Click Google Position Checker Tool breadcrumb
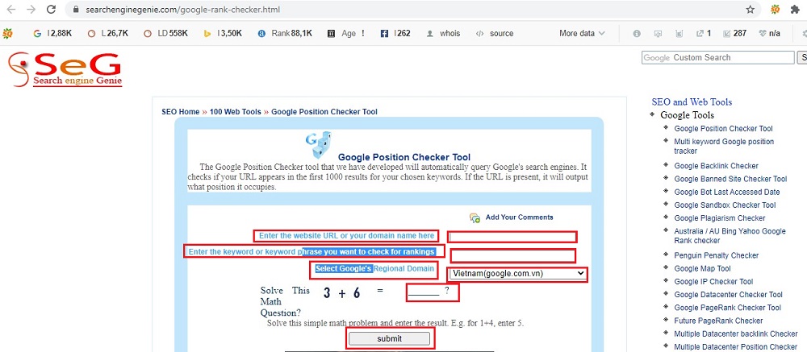The width and height of the screenshot is (807, 352). [x=324, y=111]
